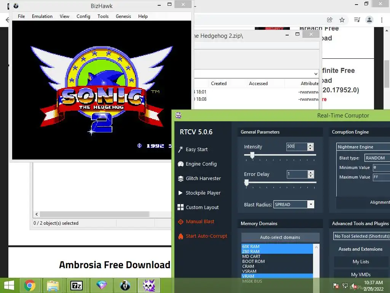Image resolution: width=390 pixels, height=293 pixels.
Task: Click the Manual Blast crosshair icon
Action: pyautogui.click(x=181, y=222)
